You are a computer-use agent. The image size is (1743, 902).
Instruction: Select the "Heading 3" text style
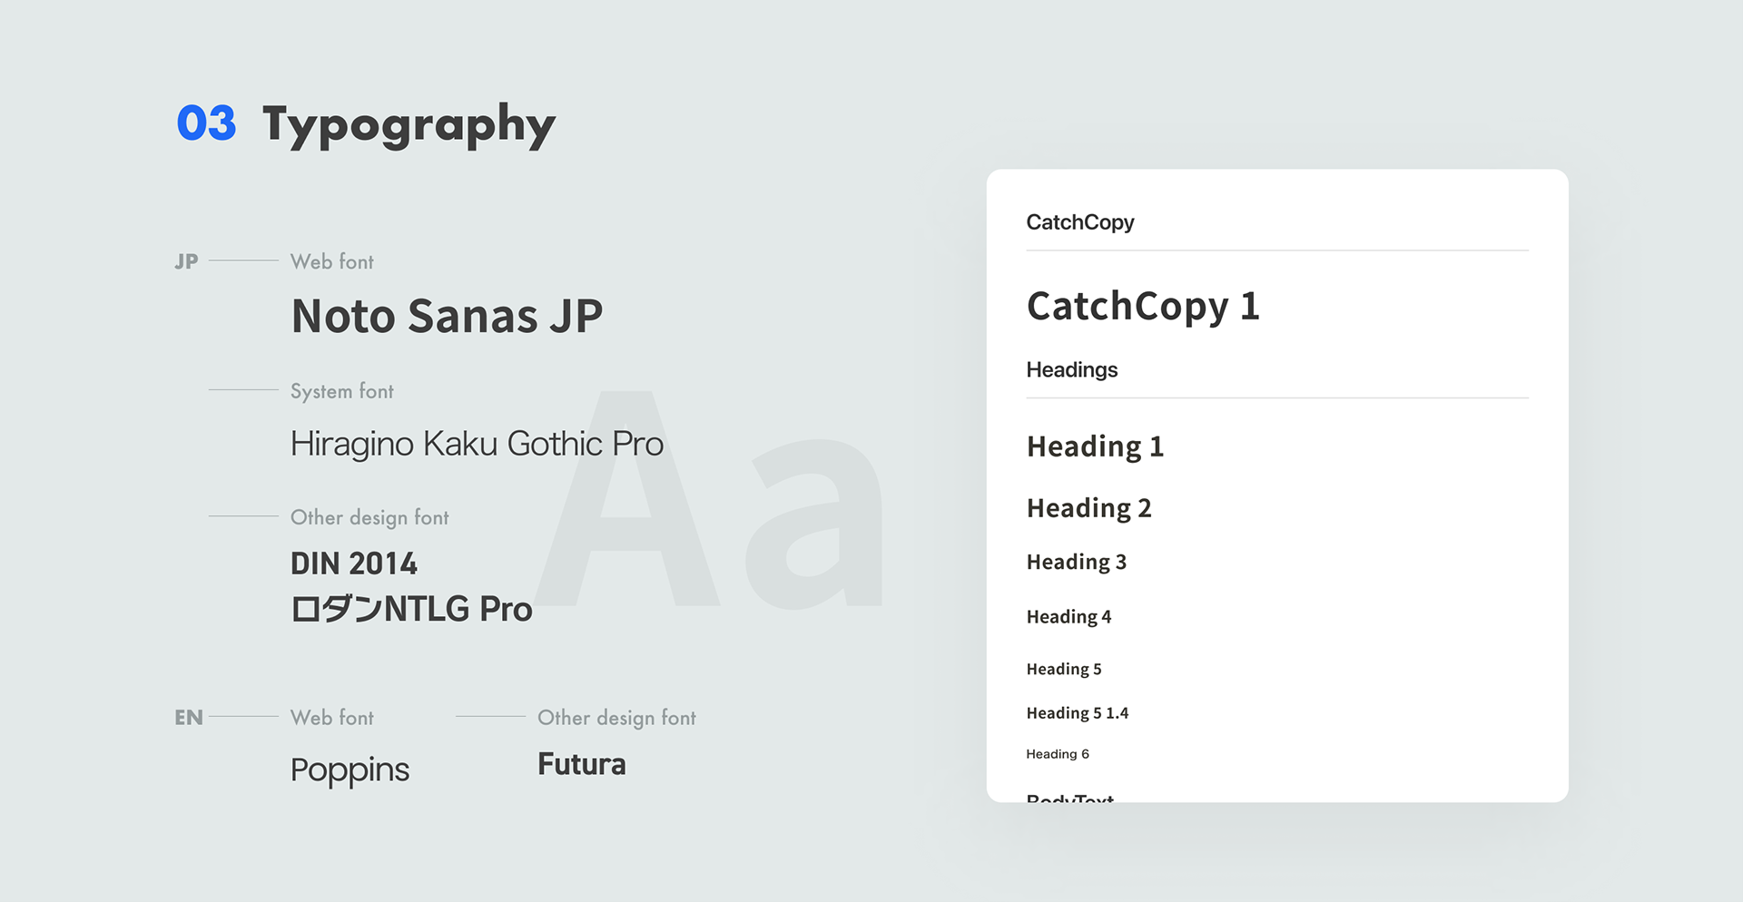(x=1076, y=563)
